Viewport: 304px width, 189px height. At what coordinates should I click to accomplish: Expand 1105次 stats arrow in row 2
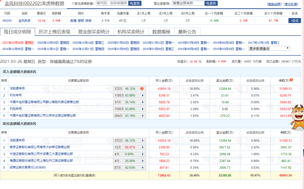pyautogui.click(x=143, y=96)
